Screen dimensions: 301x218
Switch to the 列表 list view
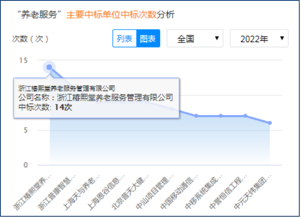tap(125, 39)
